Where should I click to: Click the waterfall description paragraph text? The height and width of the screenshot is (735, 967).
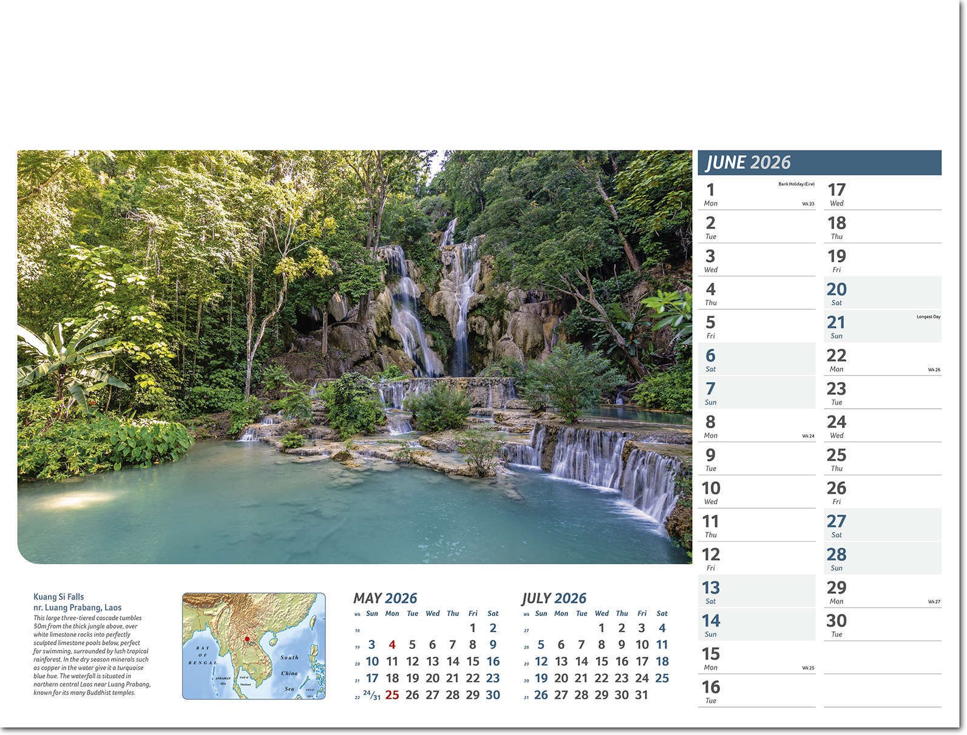pos(91,656)
